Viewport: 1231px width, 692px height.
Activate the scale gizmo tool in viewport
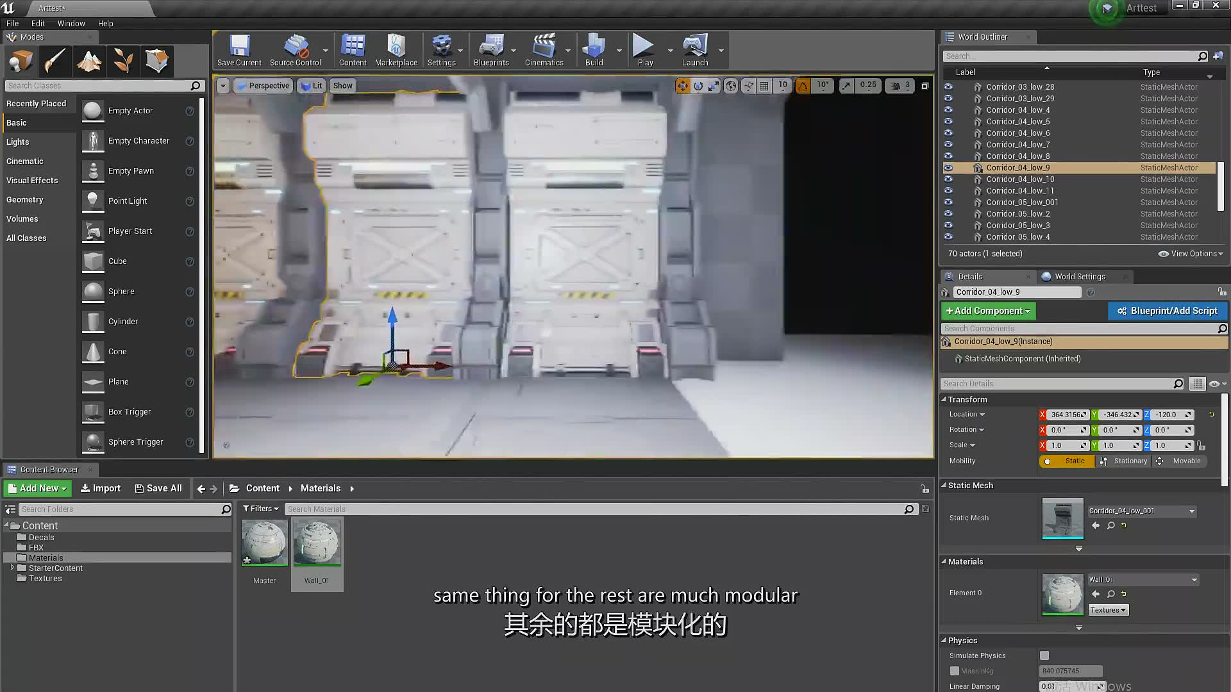[x=714, y=86]
